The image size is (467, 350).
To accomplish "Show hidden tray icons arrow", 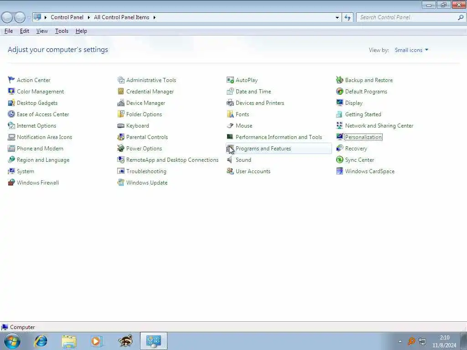I will (x=400, y=342).
